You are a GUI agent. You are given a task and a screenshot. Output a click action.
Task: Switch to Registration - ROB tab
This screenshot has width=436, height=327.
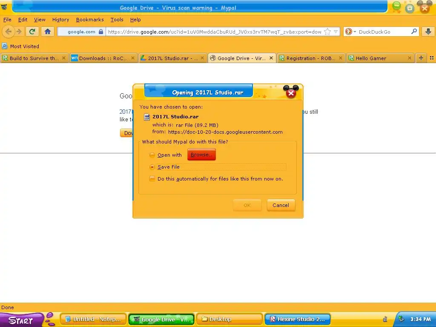pyautogui.click(x=311, y=58)
